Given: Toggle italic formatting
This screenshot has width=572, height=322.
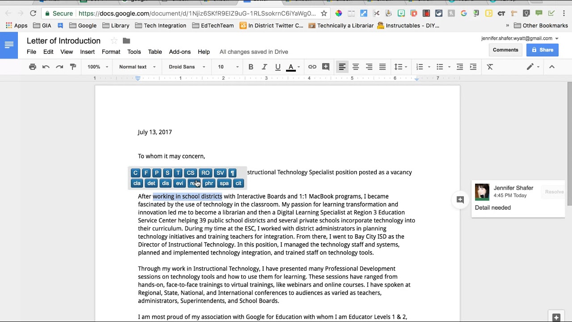Looking at the screenshot, I should [264, 67].
